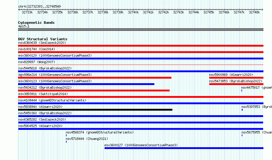The width and height of the screenshot is (272, 160).
Task: Select the blue bar of nsv4108444
Action: 141,103
